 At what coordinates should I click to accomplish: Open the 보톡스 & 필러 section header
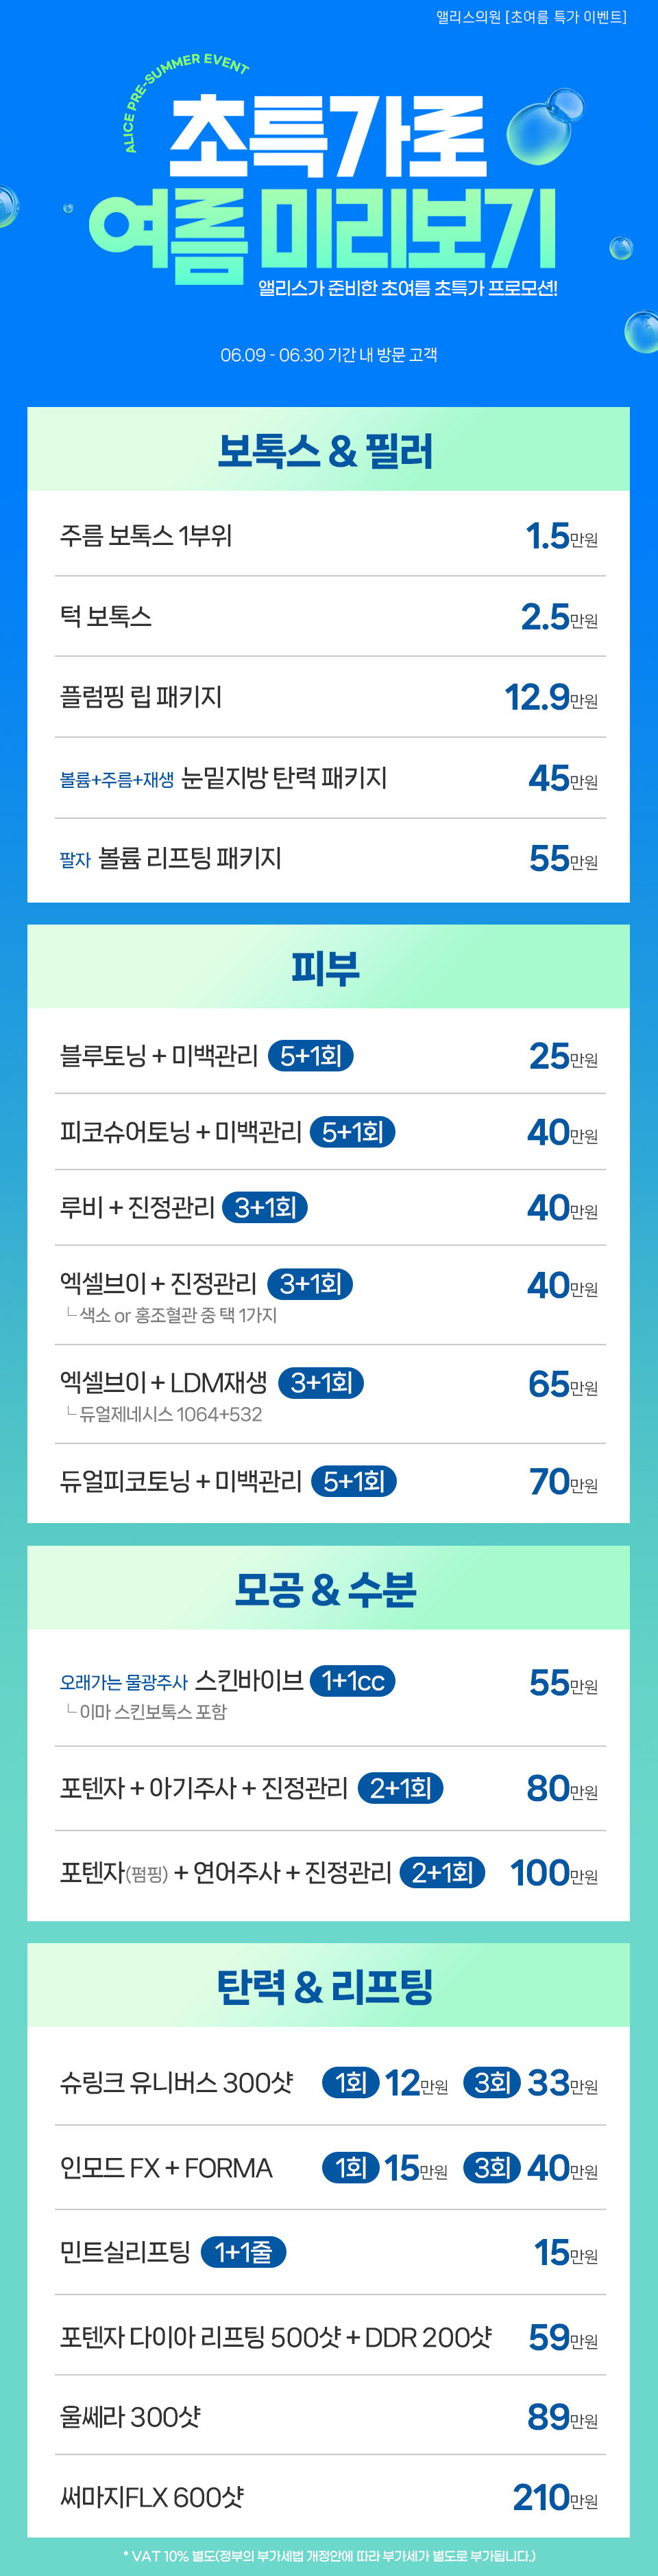(328, 449)
